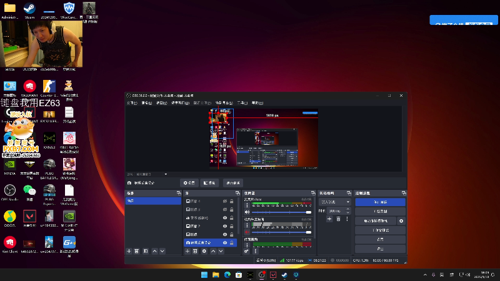Increase transition duration with up arrow

(x=348, y=209)
